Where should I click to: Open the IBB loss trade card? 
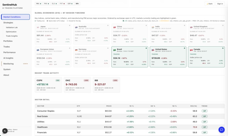click(x=106, y=85)
